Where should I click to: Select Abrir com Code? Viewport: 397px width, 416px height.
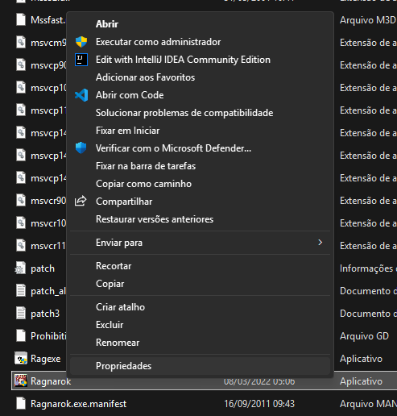(130, 95)
